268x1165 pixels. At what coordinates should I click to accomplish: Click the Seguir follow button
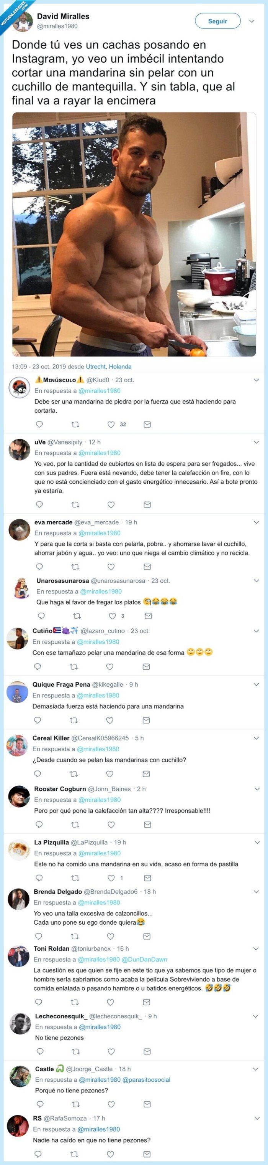[217, 21]
